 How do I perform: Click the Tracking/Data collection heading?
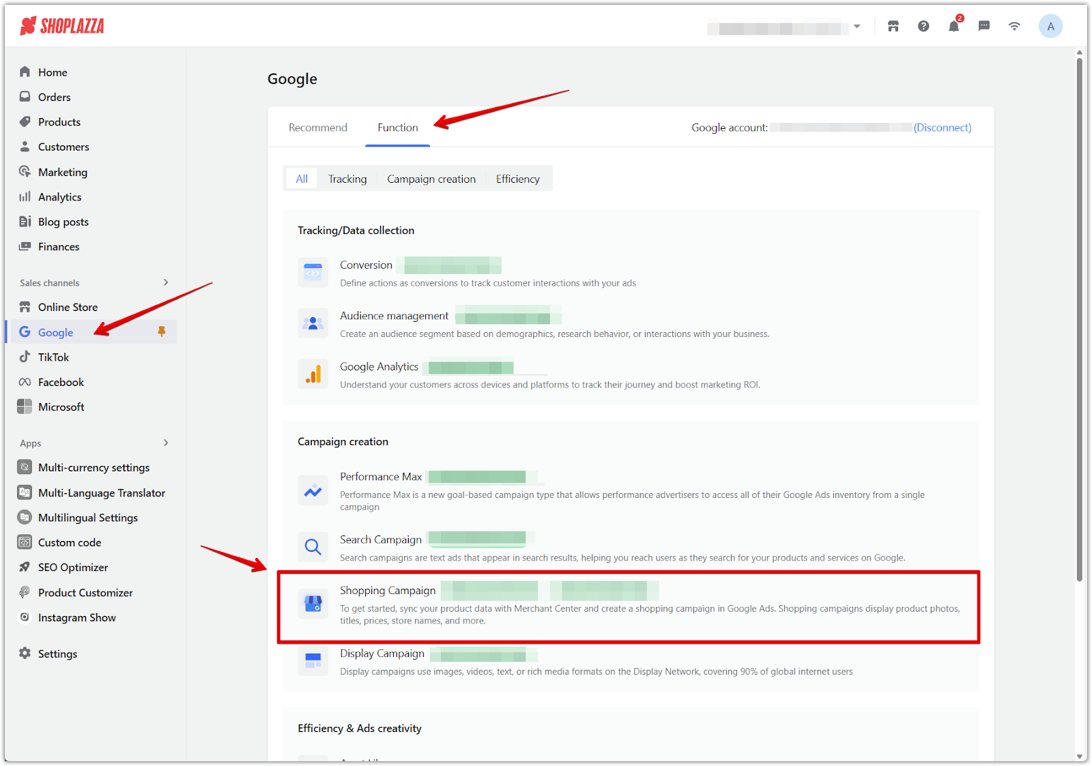(x=356, y=231)
